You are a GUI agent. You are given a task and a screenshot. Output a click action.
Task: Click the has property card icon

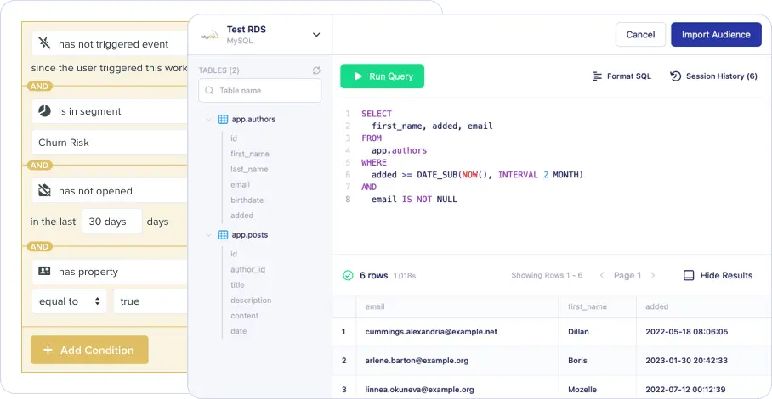tap(44, 272)
